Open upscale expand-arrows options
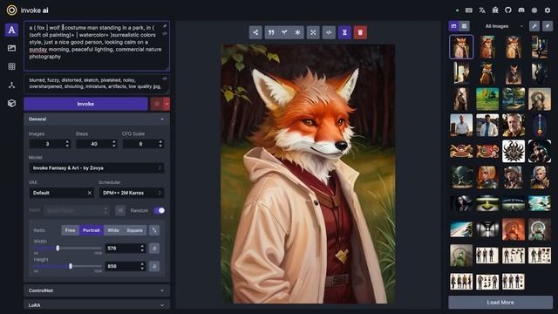This screenshot has height=314, width=558. (x=313, y=32)
